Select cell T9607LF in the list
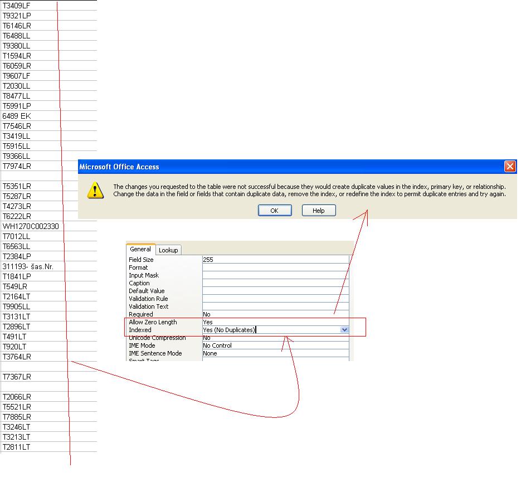The width and height of the screenshot is (521, 487). (x=49, y=76)
